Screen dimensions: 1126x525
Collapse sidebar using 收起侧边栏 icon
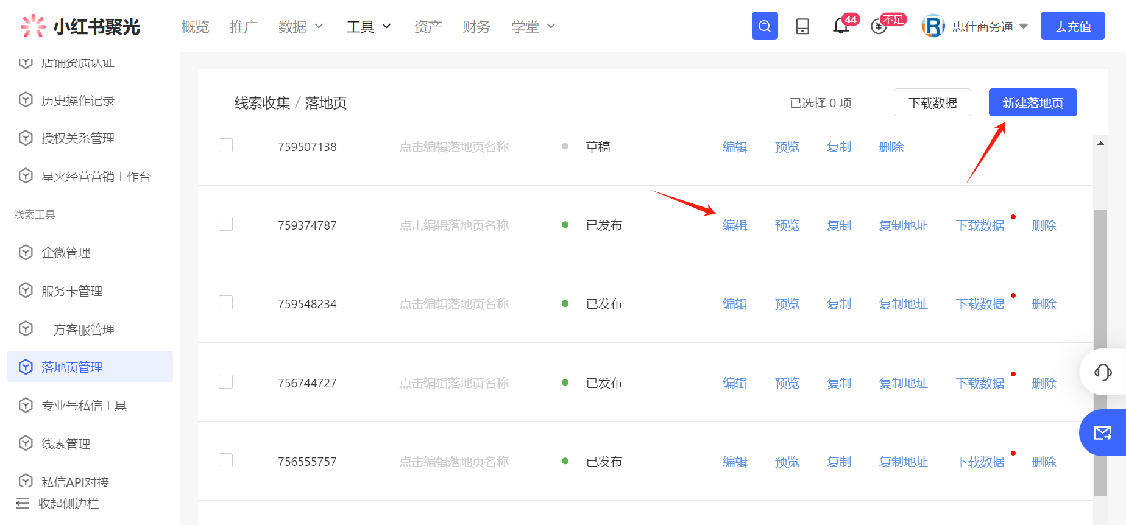[x=23, y=503]
